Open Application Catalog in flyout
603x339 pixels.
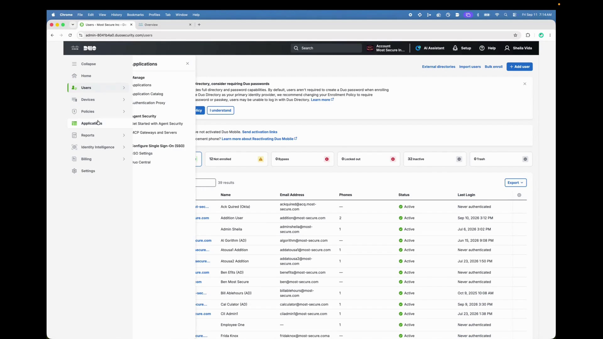pos(148,94)
